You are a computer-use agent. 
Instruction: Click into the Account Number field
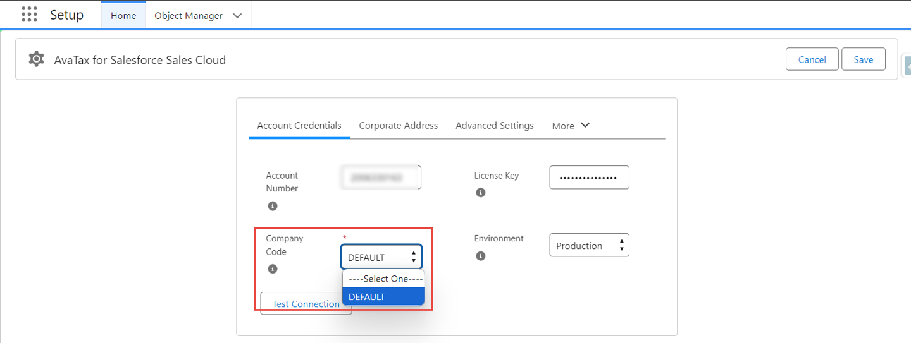tap(381, 178)
